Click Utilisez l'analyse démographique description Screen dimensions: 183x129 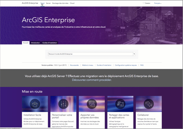pyautogui.click(x=119, y=124)
